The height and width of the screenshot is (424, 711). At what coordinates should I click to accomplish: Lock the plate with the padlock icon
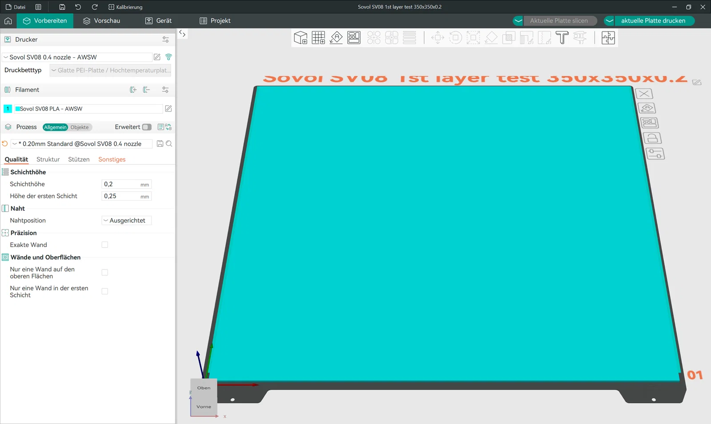click(x=652, y=138)
